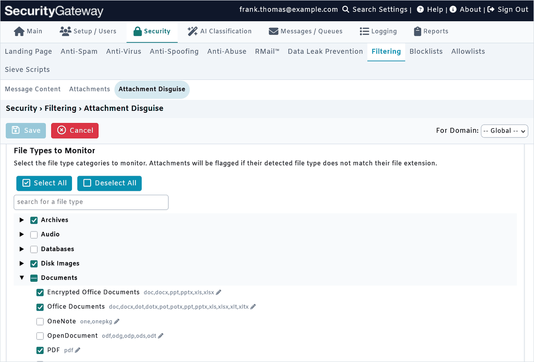Screen dimensions: 534x362
Task: Uncheck the Office Documents checkbox
Action: click(40, 307)
